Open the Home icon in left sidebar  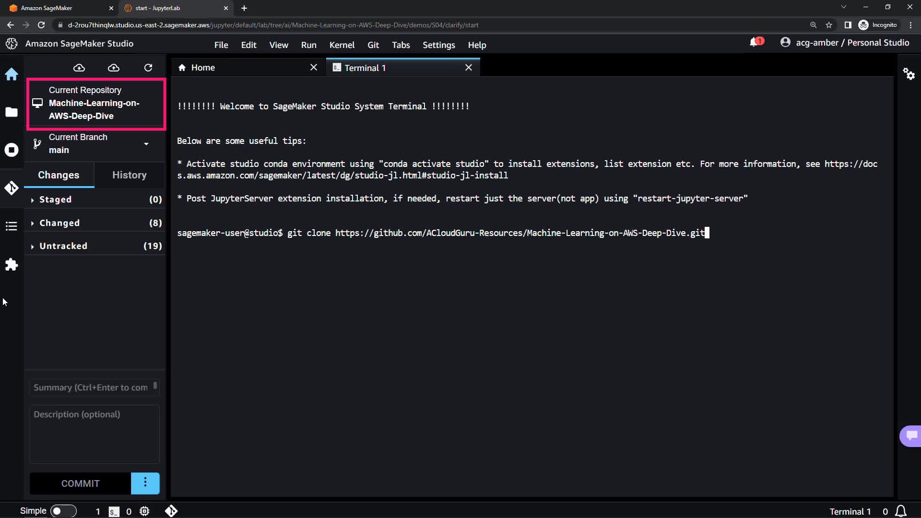(12, 74)
